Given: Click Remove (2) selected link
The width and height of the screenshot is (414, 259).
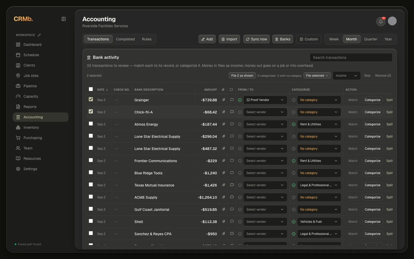Looking at the screenshot, I should pos(383,76).
